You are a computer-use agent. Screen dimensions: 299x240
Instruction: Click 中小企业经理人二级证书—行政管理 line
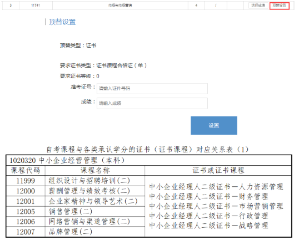(x=208, y=216)
